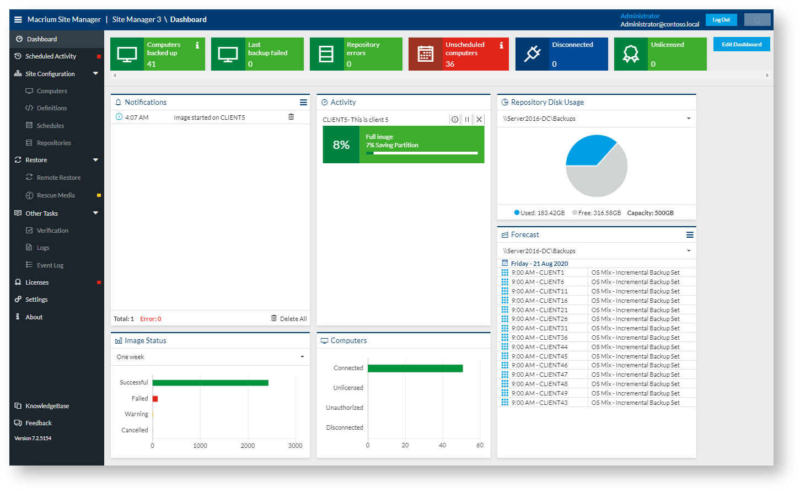Click the ribbon icon on Unlicensed tile
The width and height of the screenshot is (800, 492).
(x=631, y=54)
